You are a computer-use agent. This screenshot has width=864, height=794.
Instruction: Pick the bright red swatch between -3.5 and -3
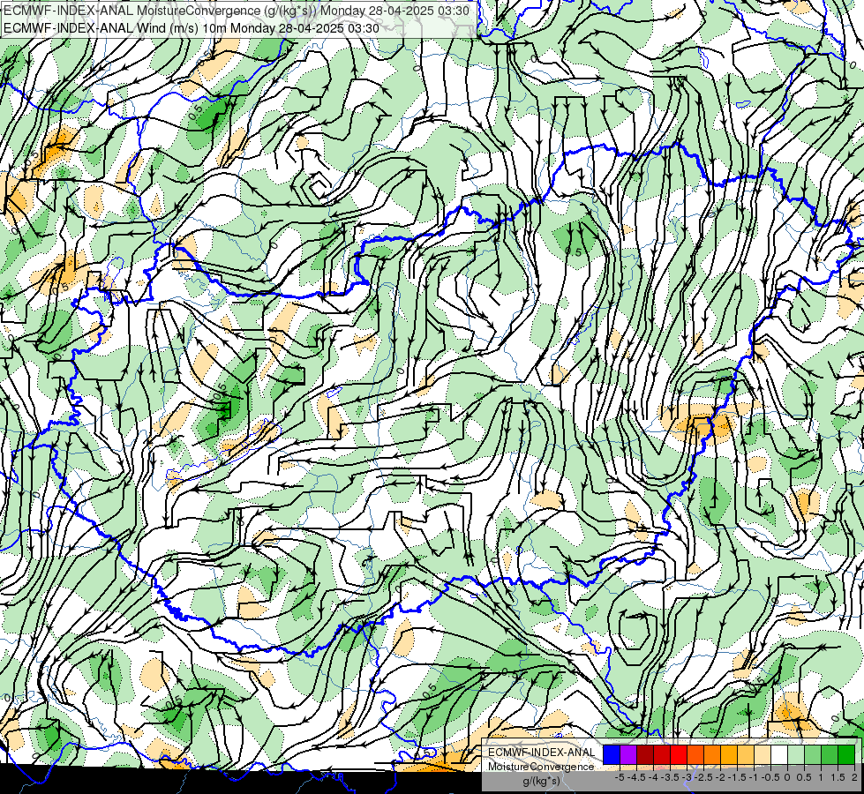click(x=679, y=755)
